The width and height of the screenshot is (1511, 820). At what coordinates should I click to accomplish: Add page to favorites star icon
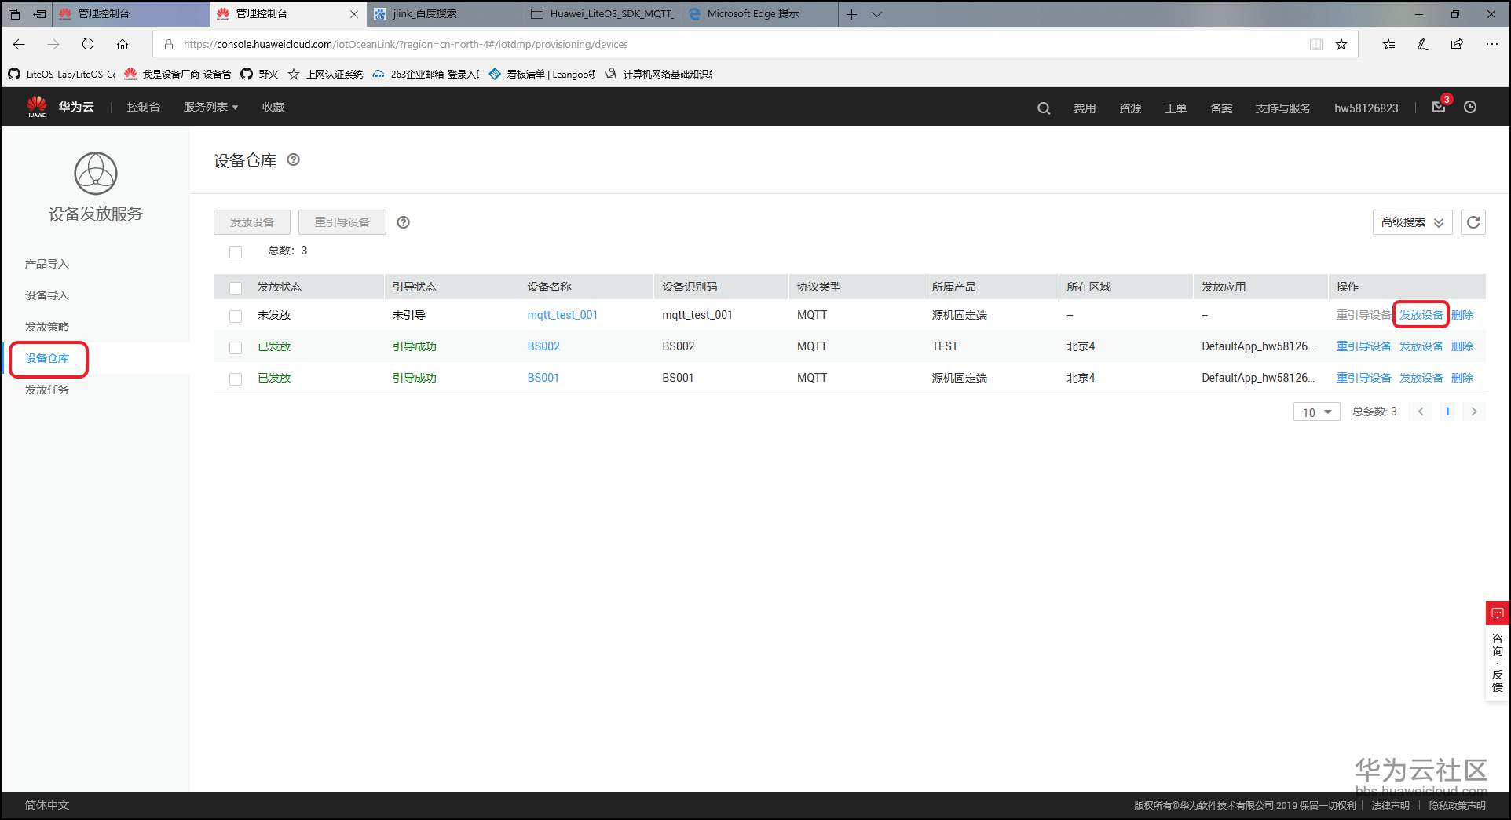click(1341, 44)
